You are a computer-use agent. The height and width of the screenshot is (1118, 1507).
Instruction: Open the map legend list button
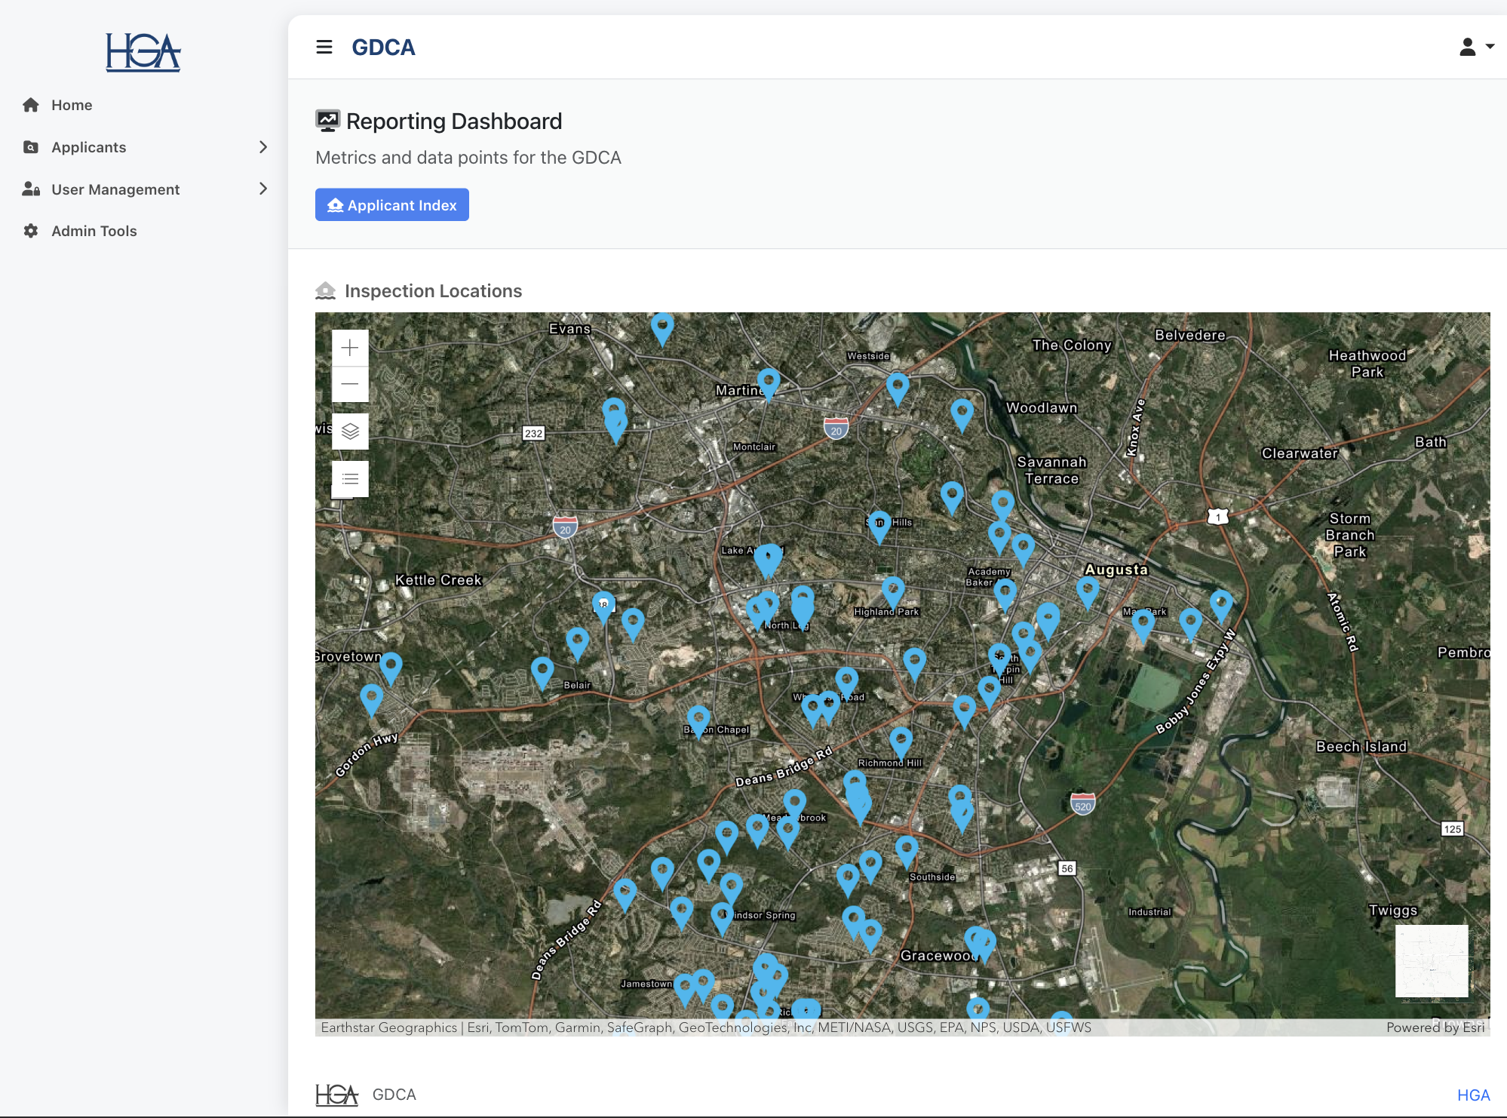[350, 479]
